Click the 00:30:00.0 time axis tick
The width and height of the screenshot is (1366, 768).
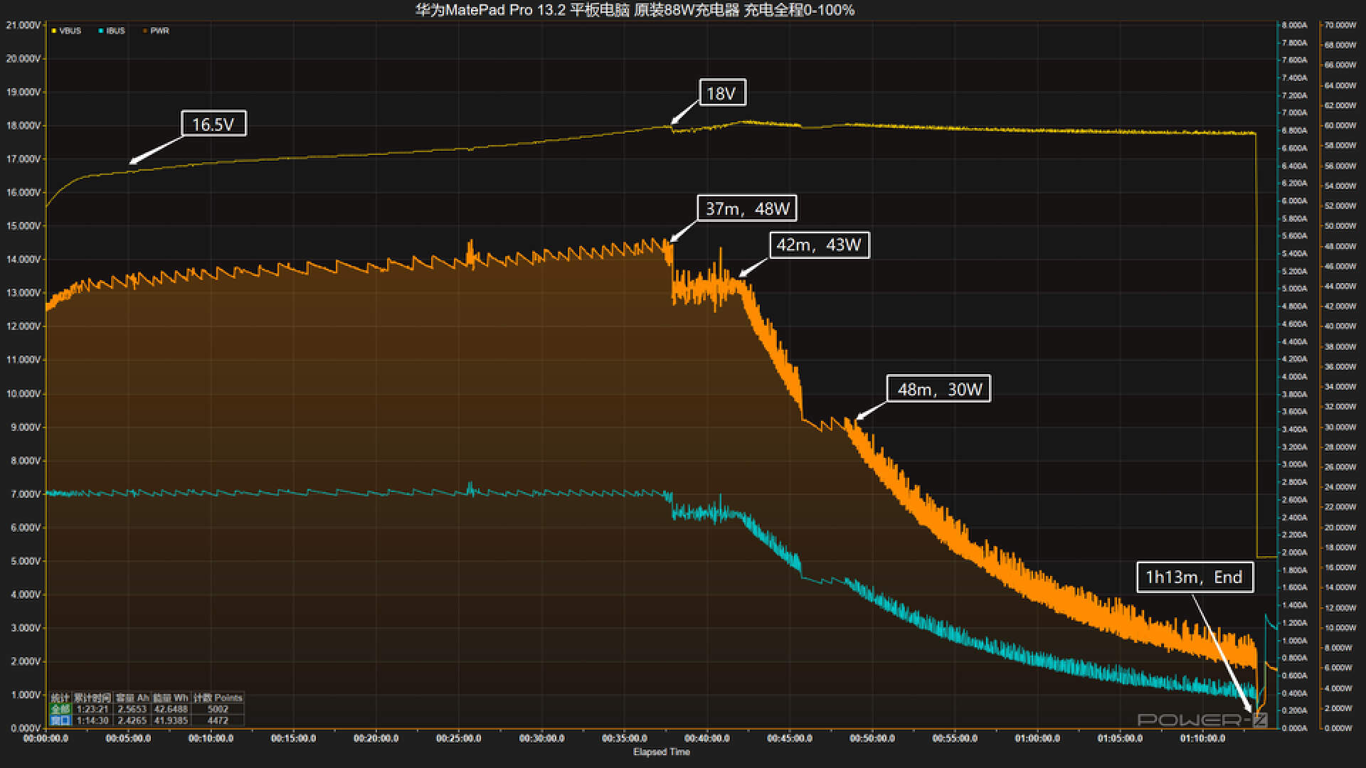[x=541, y=738]
